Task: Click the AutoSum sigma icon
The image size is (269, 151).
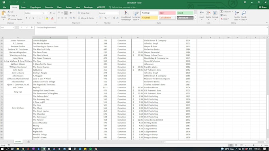Action: point(222,11)
